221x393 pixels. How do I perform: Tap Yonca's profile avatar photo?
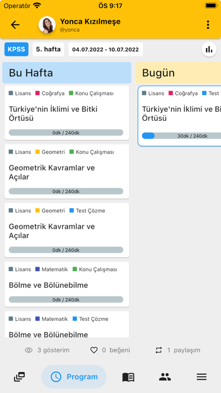47,25
